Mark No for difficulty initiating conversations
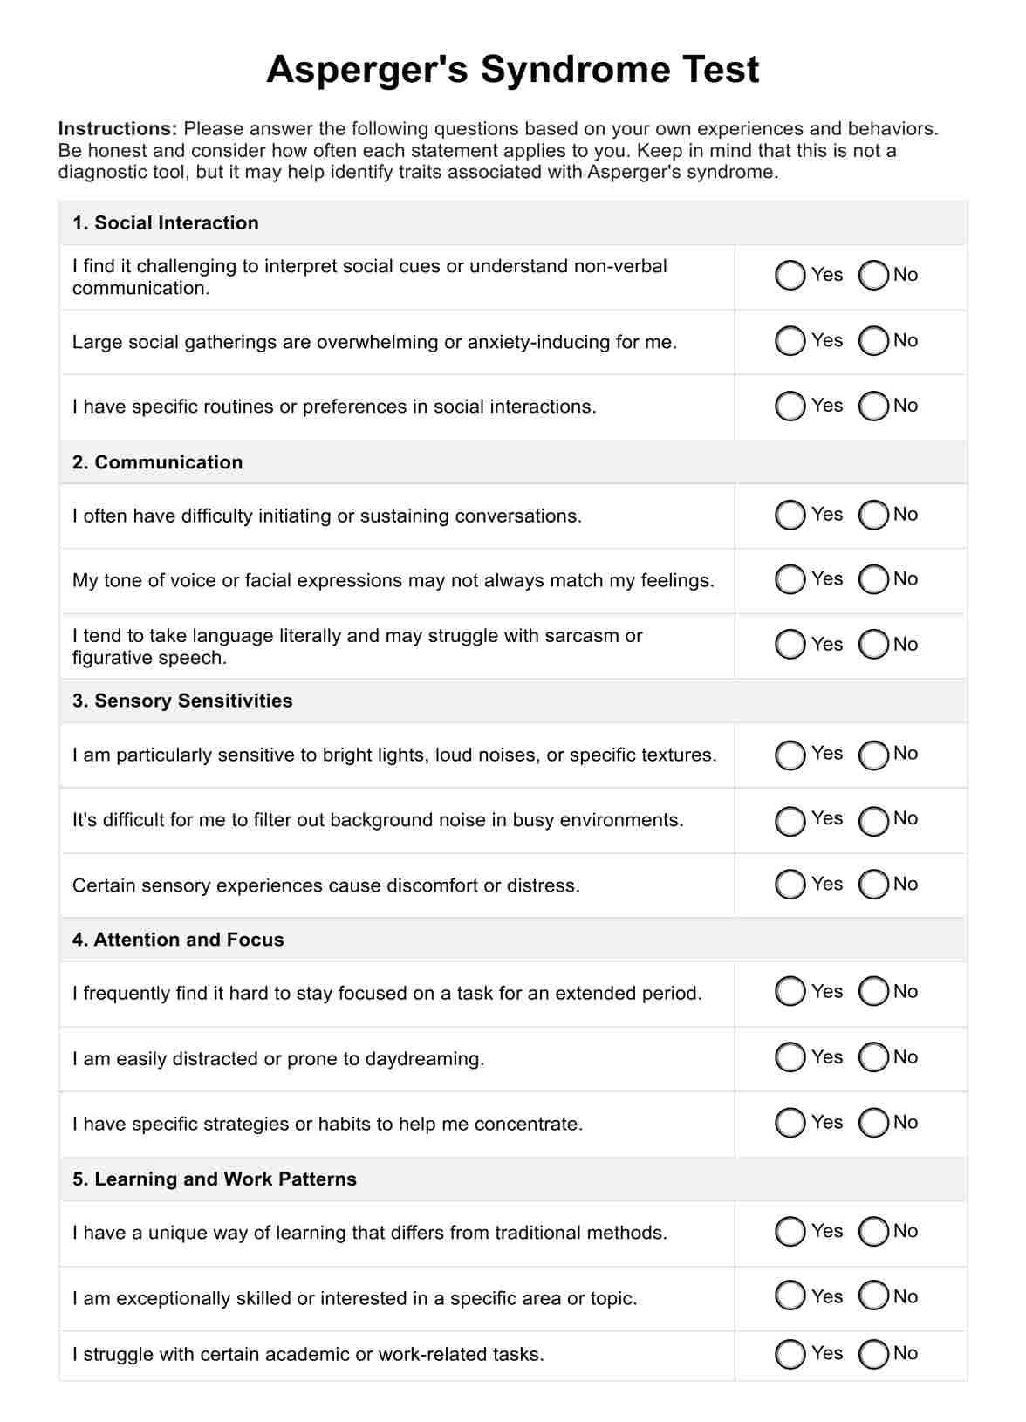 pyautogui.click(x=873, y=516)
